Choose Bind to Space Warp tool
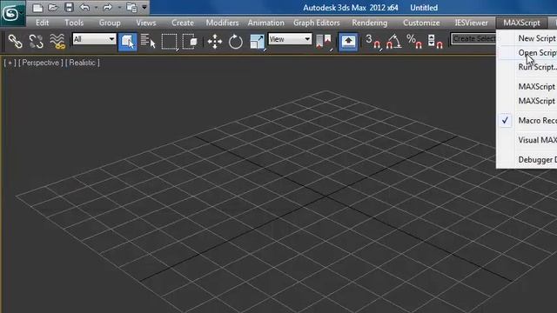 coord(57,42)
